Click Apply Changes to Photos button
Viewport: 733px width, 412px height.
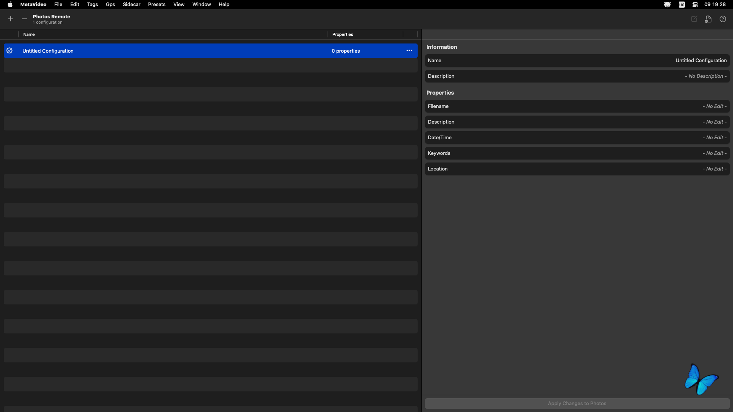pyautogui.click(x=577, y=404)
